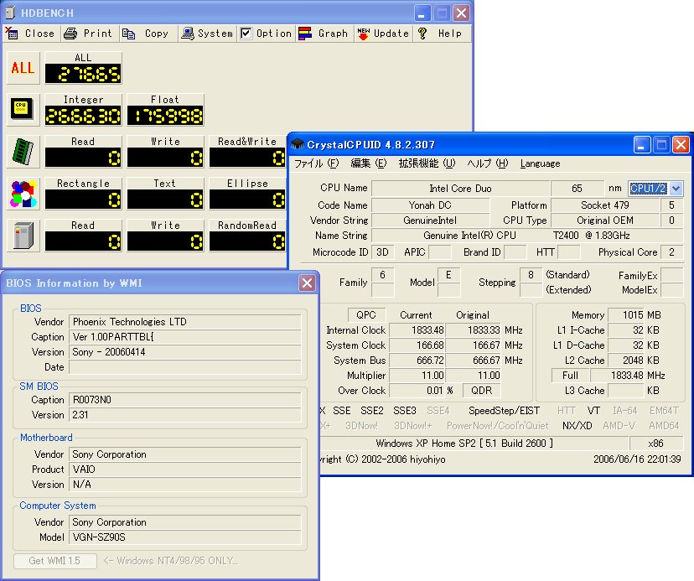Click the ALL score display 27665
This screenshot has height=581, width=694.
tap(83, 74)
